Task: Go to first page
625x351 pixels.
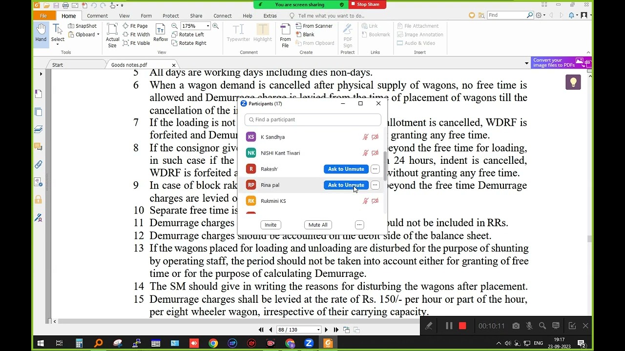Action: point(261,330)
